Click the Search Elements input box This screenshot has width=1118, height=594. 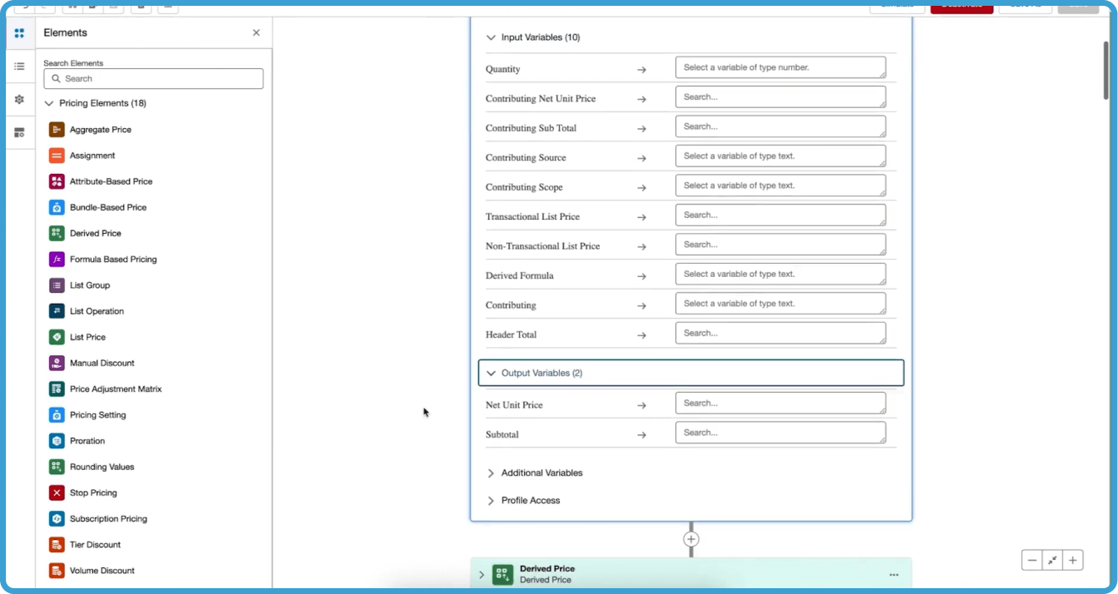point(153,77)
